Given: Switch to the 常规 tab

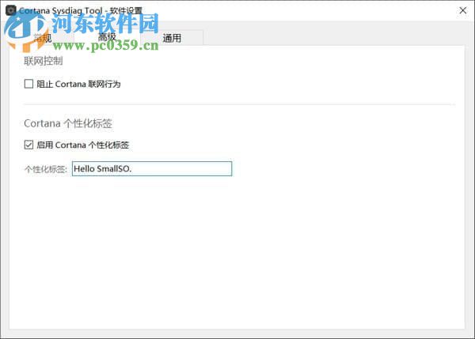Looking at the screenshot, I should [43, 38].
